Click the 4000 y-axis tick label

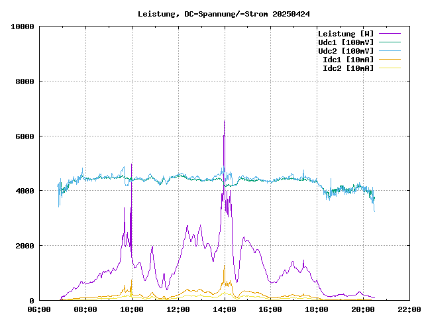click(25, 191)
